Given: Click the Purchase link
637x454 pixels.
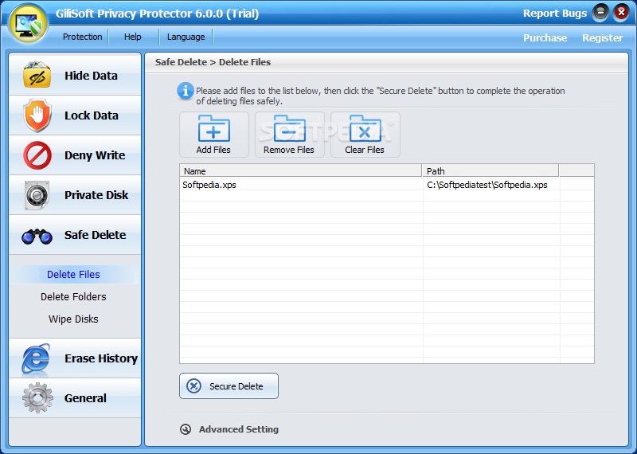Looking at the screenshot, I should tap(545, 37).
